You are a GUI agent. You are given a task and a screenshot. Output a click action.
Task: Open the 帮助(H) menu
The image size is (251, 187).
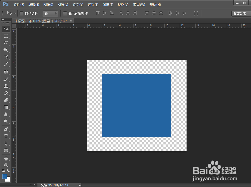tap(155, 5)
